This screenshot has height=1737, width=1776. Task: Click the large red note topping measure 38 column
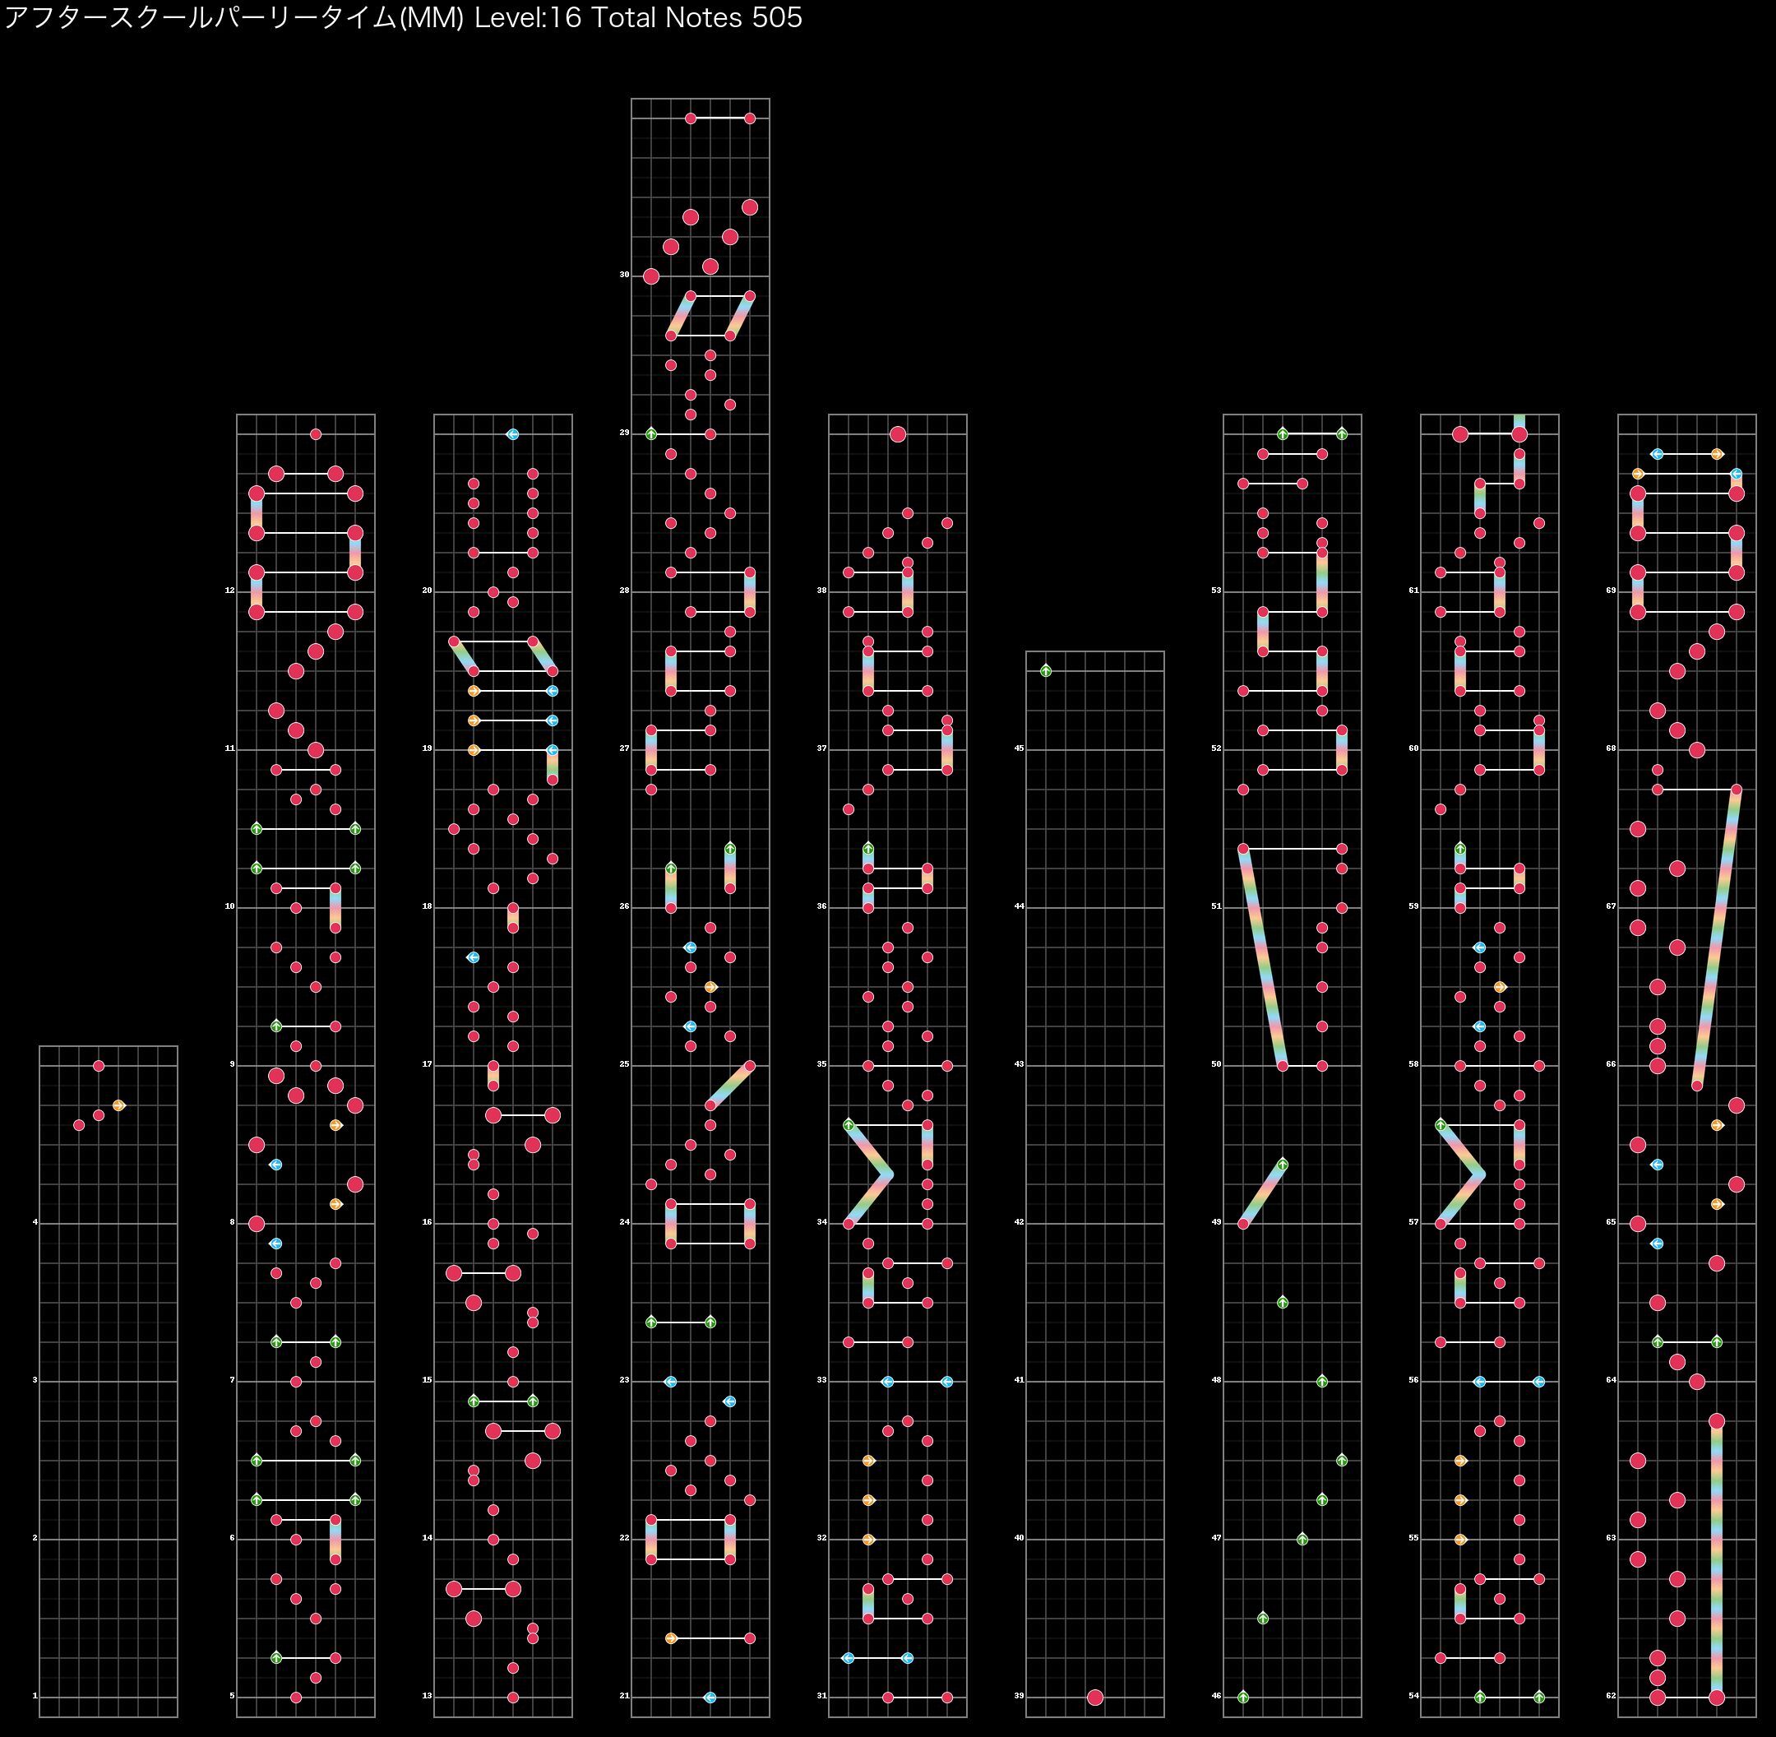coord(898,434)
